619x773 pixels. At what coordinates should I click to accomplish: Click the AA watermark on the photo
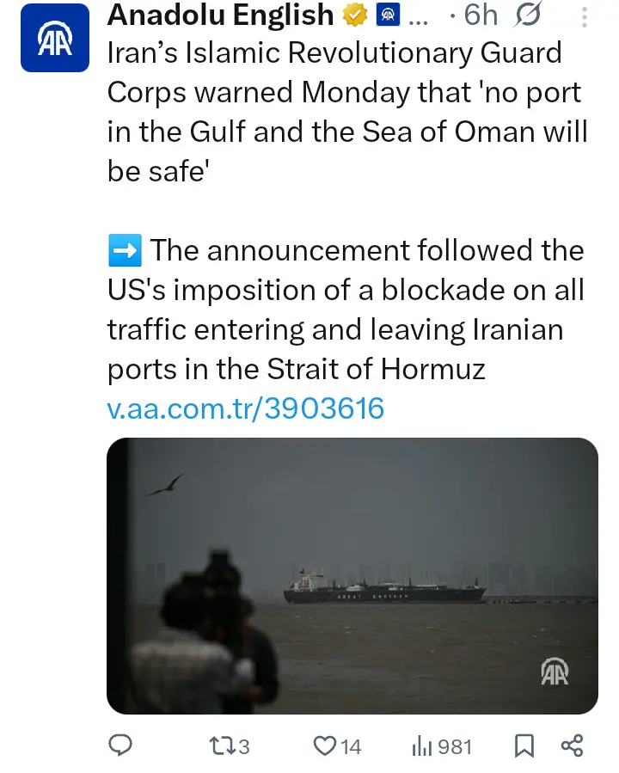coord(555,672)
